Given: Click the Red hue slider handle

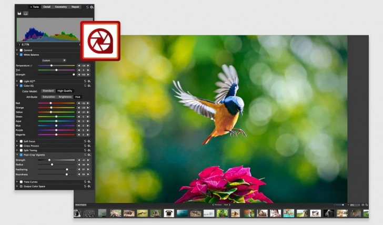Looking at the screenshot, I should pyautogui.click(x=51, y=103).
